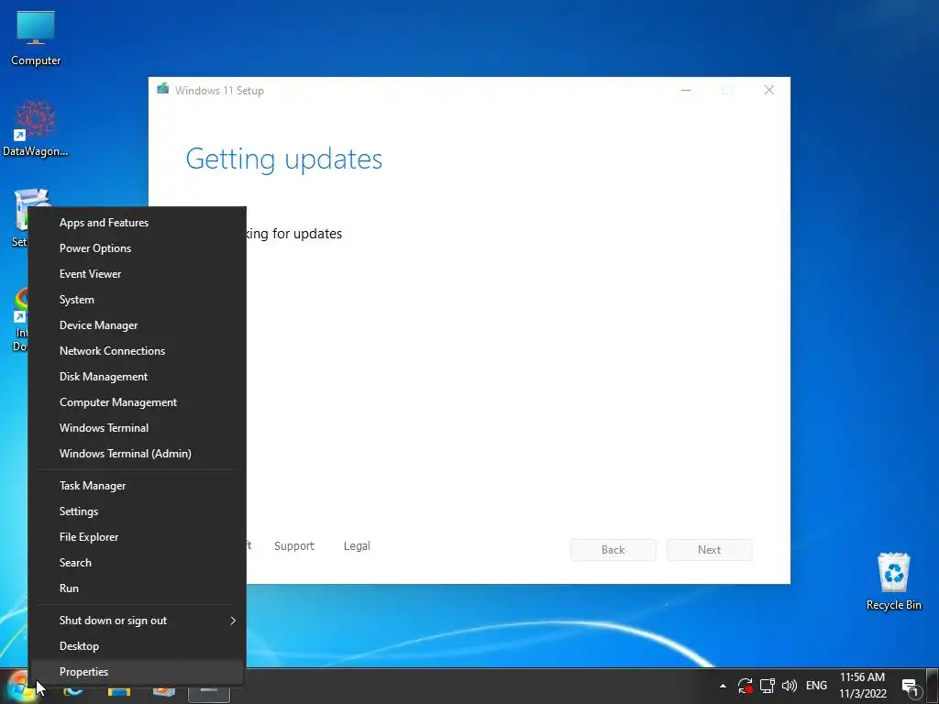939x704 pixels.
Task: Launch Windows Terminal (Admin)
Action: click(x=138, y=455)
